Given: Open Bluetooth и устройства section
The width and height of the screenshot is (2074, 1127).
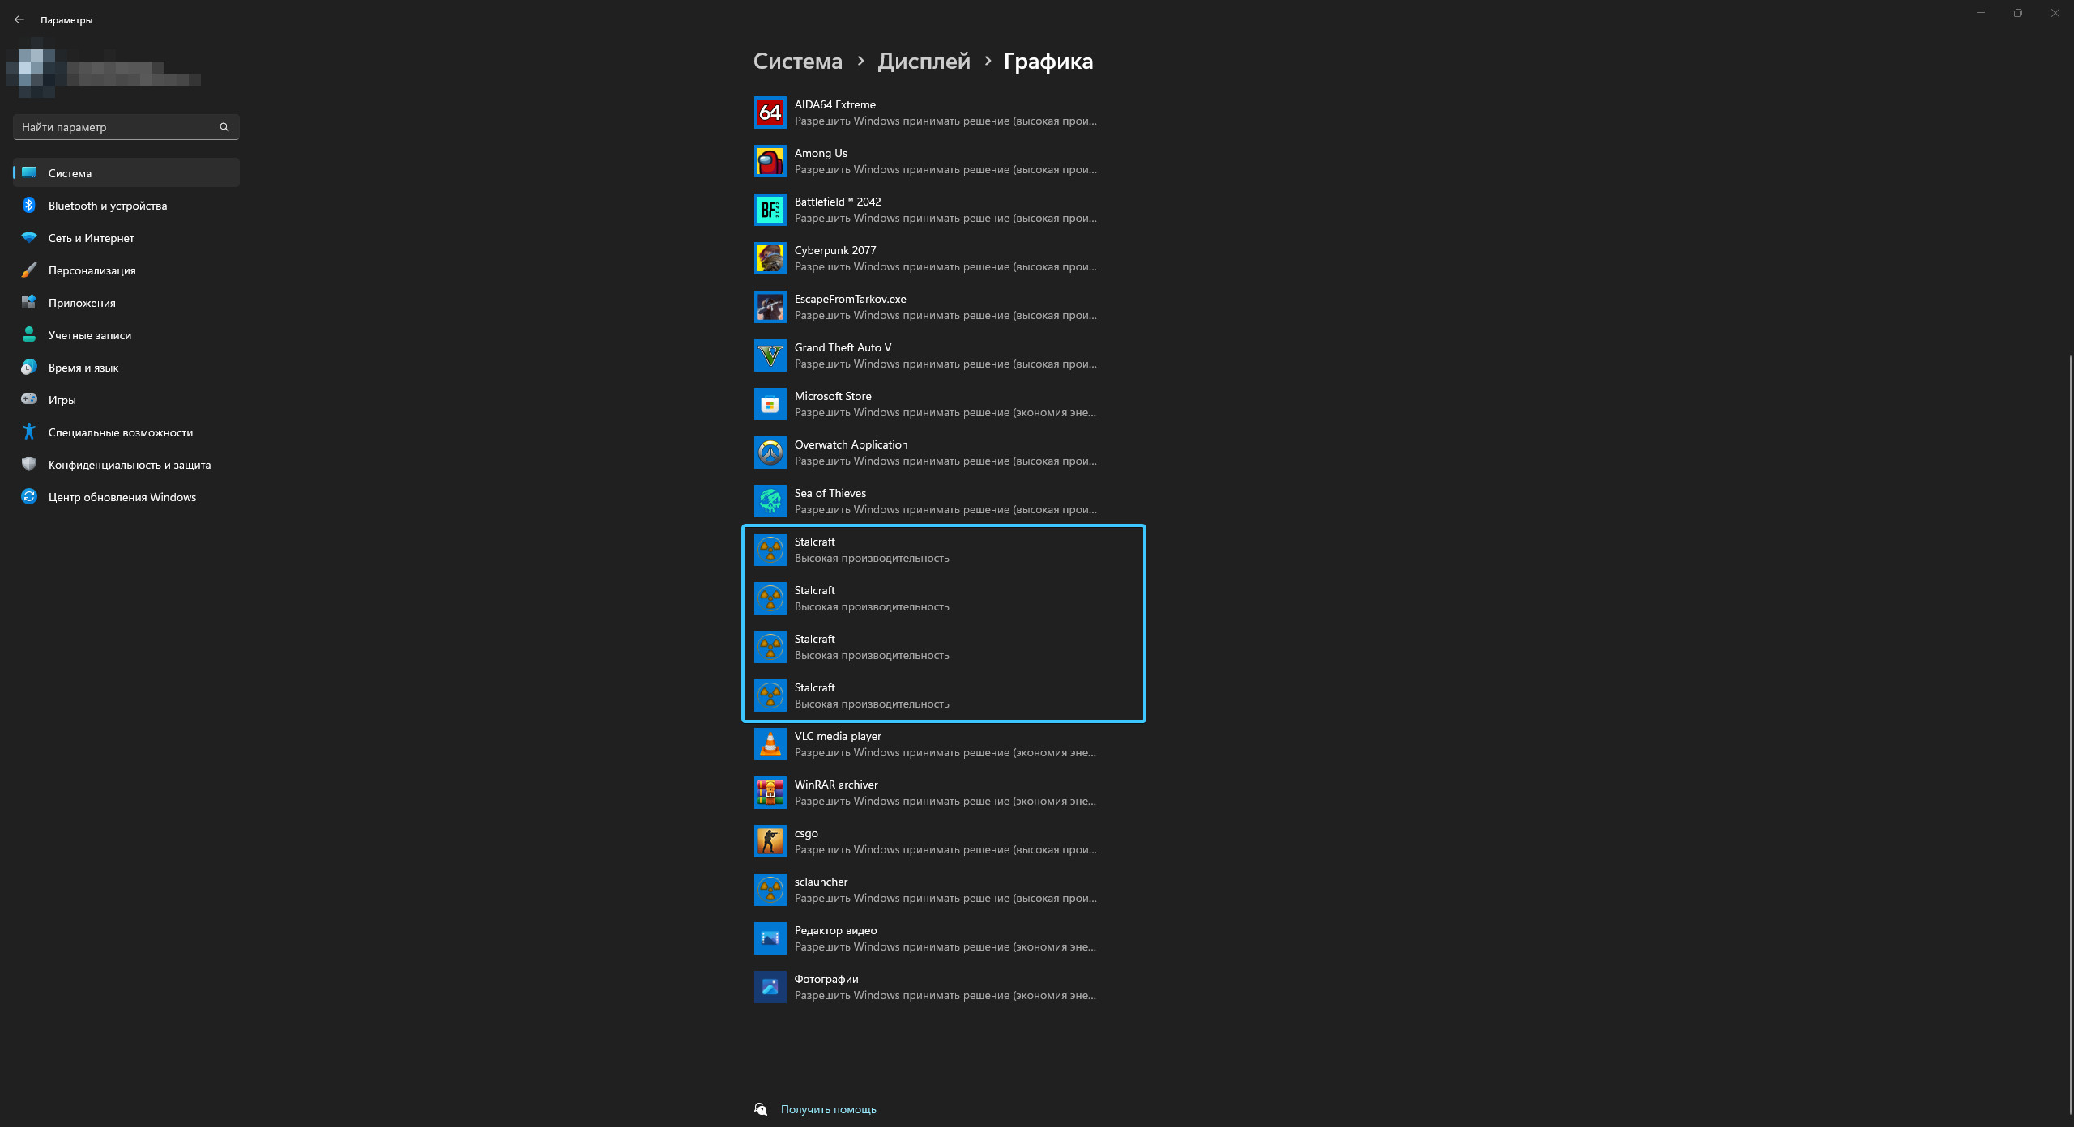Looking at the screenshot, I should tap(126, 206).
